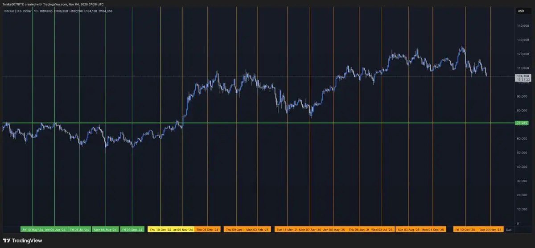
Task: Select the Fri 06 Sep '24 date marker
Action: pos(132,229)
